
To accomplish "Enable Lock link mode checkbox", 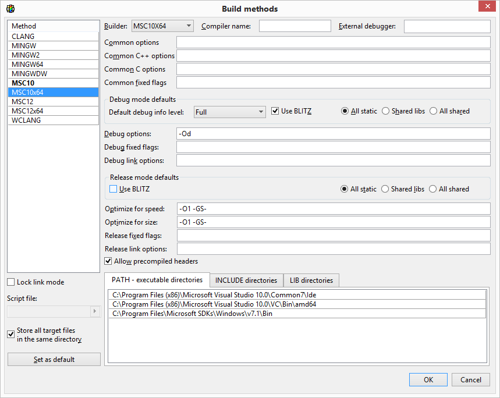I will (11, 282).
